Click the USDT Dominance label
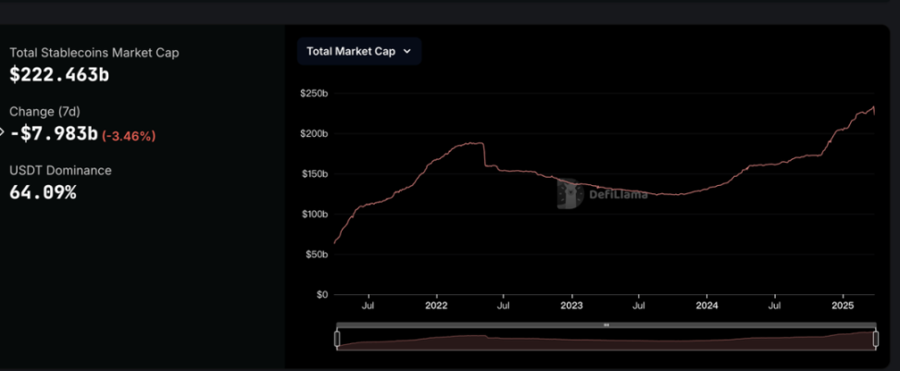The image size is (900, 371). coord(60,170)
